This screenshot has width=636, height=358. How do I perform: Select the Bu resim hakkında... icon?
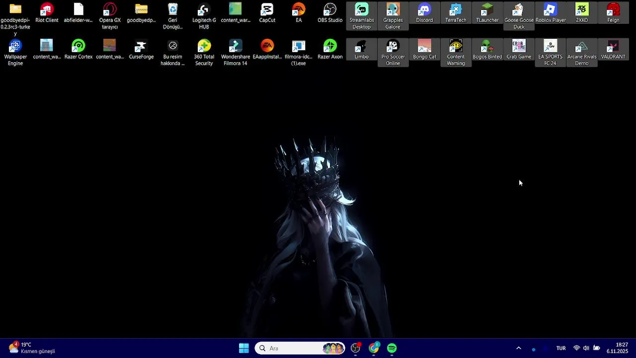(x=172, y=53)
